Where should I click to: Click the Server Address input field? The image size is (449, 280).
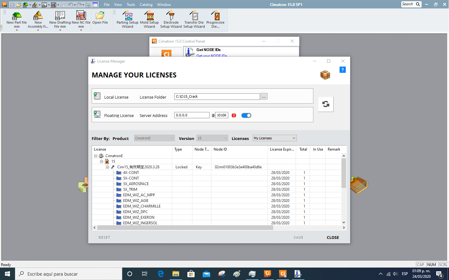(x=192, y=115)
